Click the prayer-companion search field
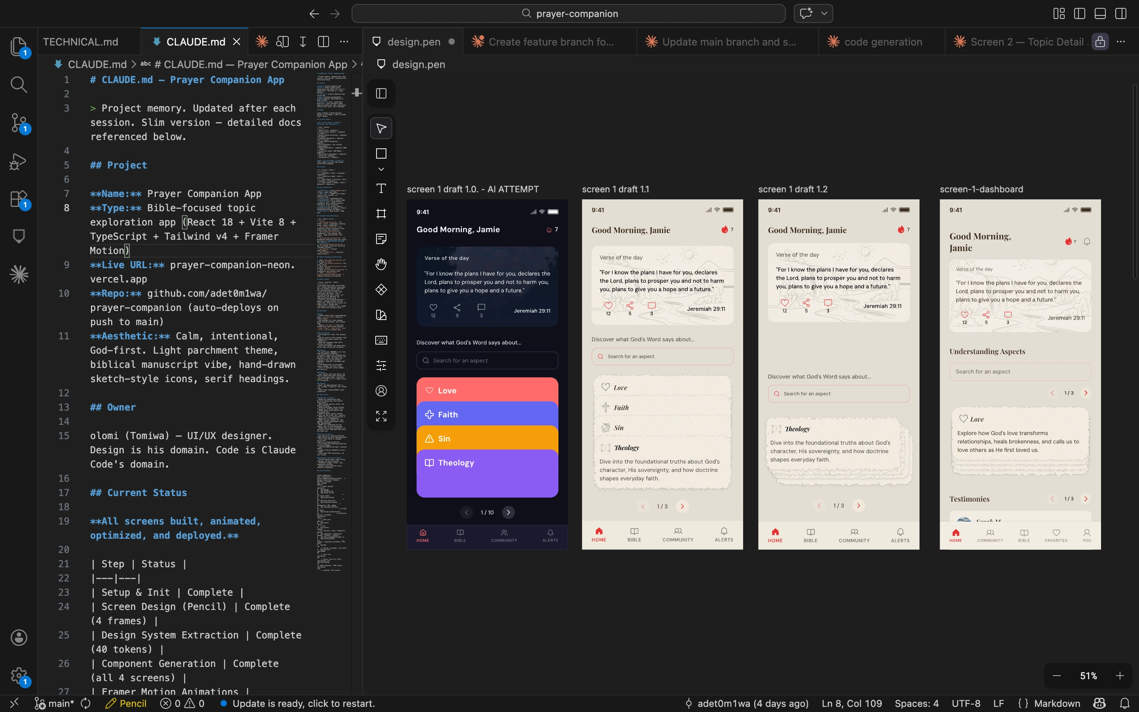This screenshot has width=1139, height=712. pyautogui.click(x=568, y=14)
